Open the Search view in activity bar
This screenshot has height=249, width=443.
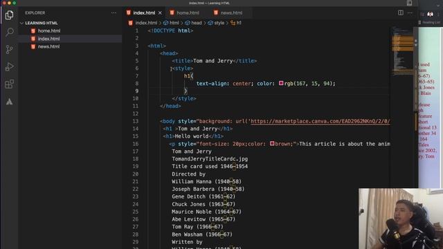(x=9, y=33)
